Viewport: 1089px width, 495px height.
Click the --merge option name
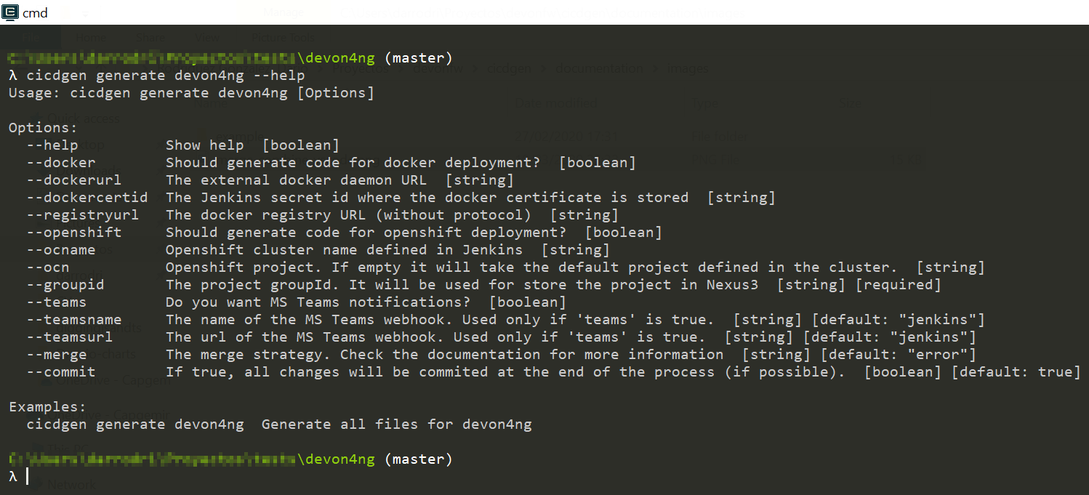tap(56, 355)
